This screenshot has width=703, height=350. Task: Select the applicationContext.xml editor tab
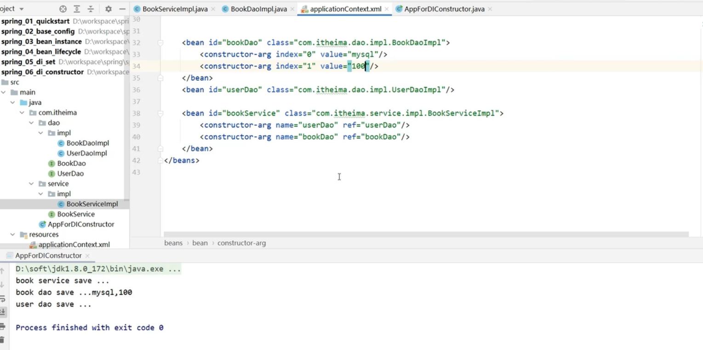[346, 9]
